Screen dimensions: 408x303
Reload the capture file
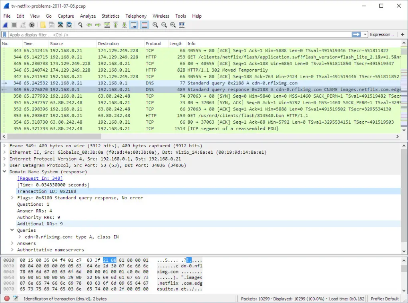pos(69,25)
